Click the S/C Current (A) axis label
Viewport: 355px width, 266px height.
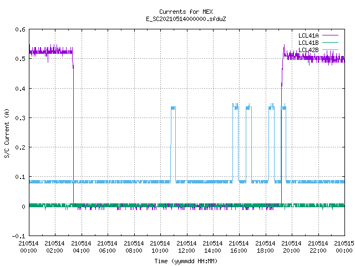pyautogui.click(x=7, y=133)
